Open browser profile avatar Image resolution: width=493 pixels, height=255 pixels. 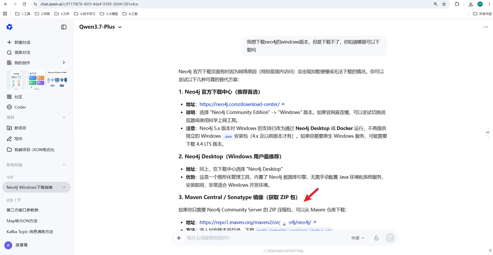(480, 4)
